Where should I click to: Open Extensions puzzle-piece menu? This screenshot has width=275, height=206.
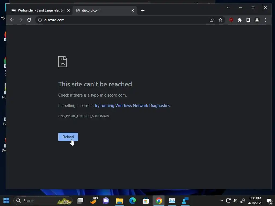coord(240,20)
